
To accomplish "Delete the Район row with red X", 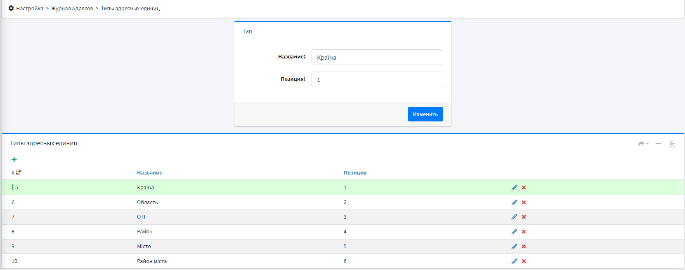I will [524, 232].
